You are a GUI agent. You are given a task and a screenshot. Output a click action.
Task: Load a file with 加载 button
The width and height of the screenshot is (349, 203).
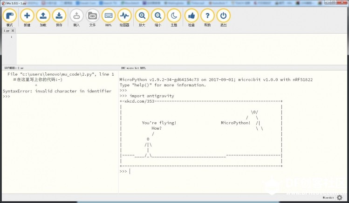(43, 18)
